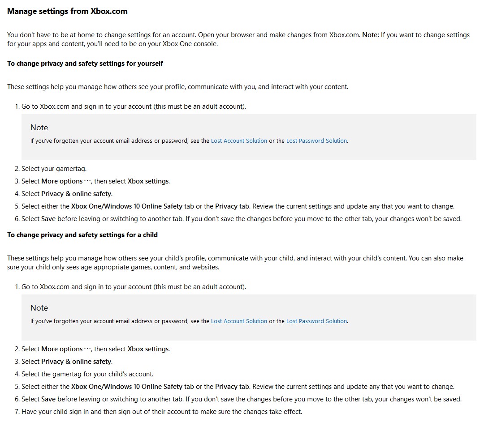Click bold 'Privacy & online safety' in child section
The width and height of the screenshot is (484, 422).
click(x=76, y=361)
